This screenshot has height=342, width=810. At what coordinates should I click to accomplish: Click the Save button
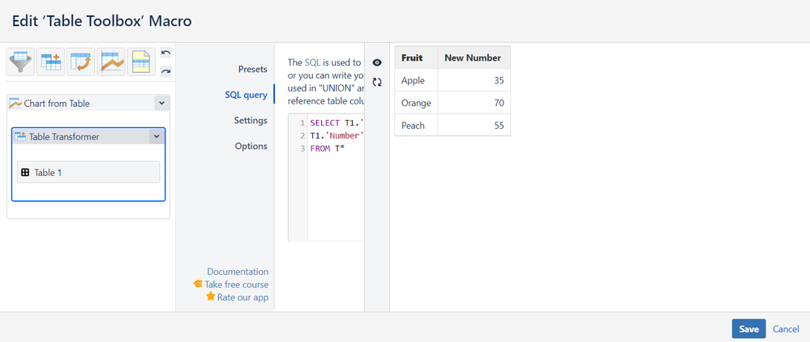[748, 329]
